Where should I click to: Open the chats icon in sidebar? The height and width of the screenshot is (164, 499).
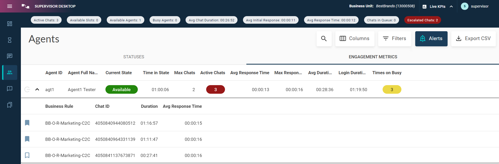coord(10,56)
